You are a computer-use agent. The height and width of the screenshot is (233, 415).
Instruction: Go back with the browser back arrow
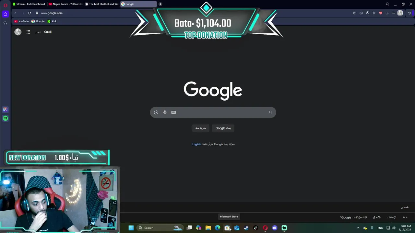tap(15, 13)
